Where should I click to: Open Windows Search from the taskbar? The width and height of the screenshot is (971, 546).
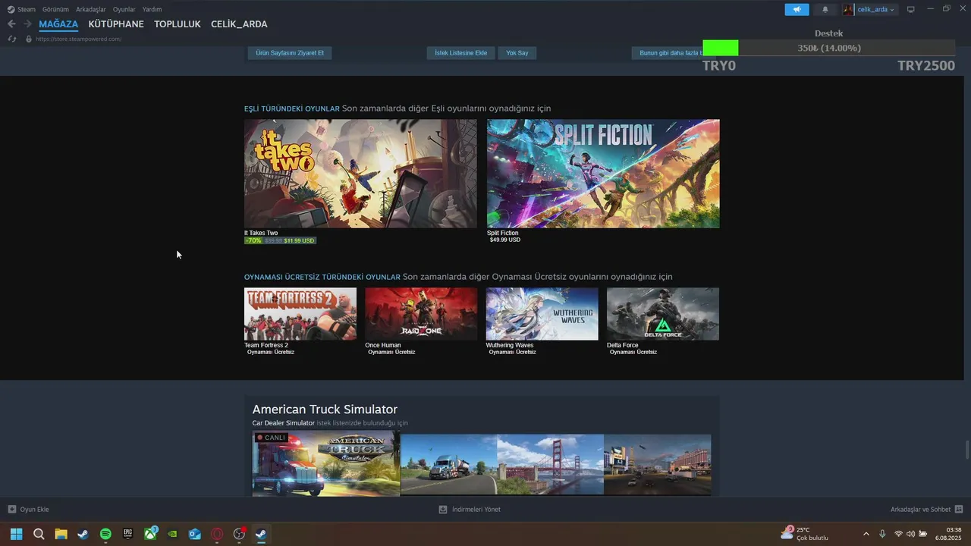pos(39,534)
